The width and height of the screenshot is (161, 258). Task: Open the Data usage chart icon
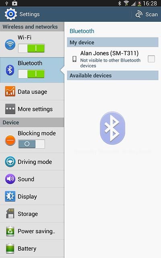tap(10, 92)
